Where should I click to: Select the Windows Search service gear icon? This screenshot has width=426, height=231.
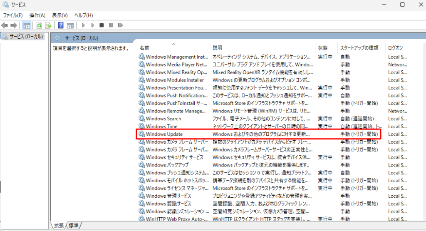click(x=141, y=119)
